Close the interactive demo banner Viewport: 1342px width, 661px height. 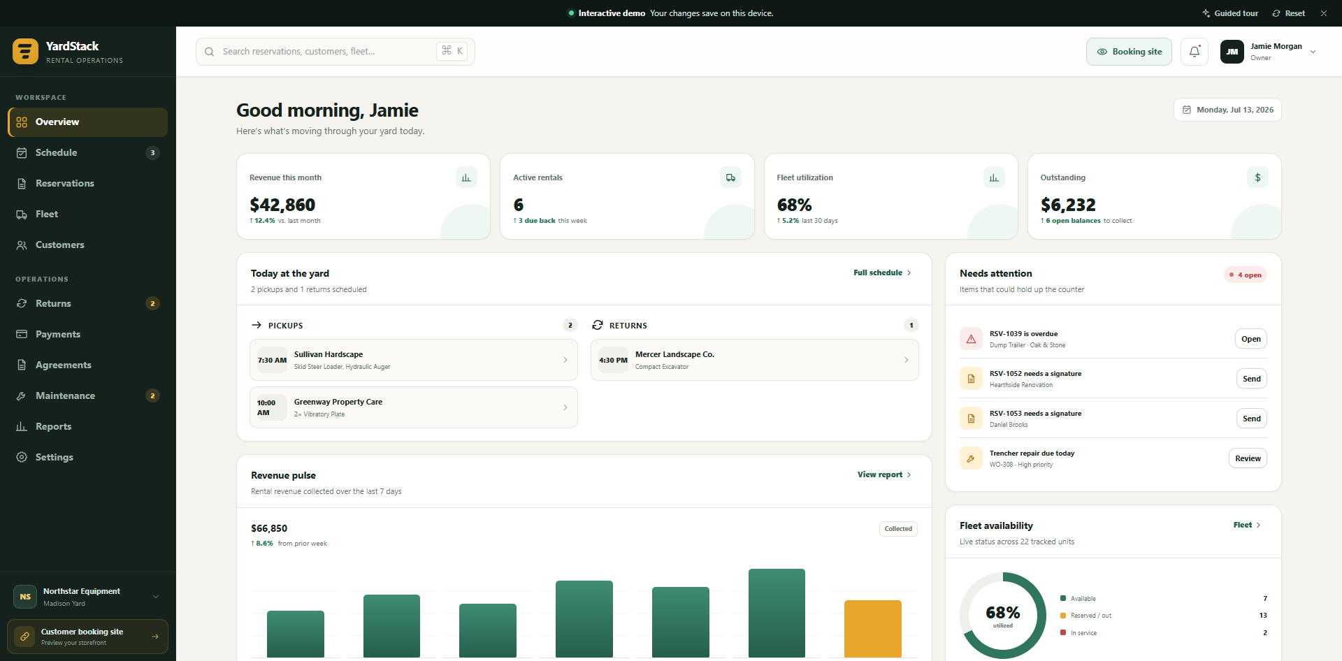click(x=1324, y=13)
